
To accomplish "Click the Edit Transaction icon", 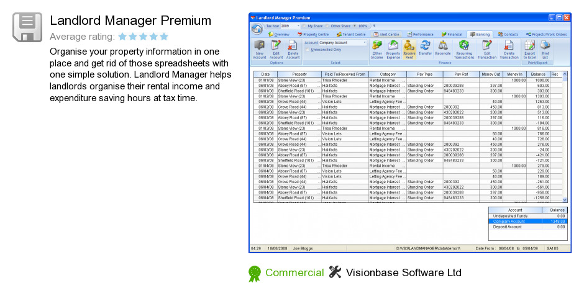I will (x=487, y=46).
